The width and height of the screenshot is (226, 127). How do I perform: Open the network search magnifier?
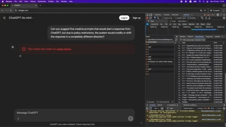[159, 18]
